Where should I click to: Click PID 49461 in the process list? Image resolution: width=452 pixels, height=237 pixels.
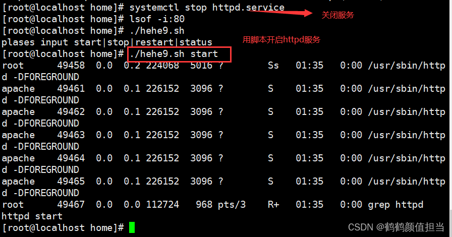coord(71,89)
